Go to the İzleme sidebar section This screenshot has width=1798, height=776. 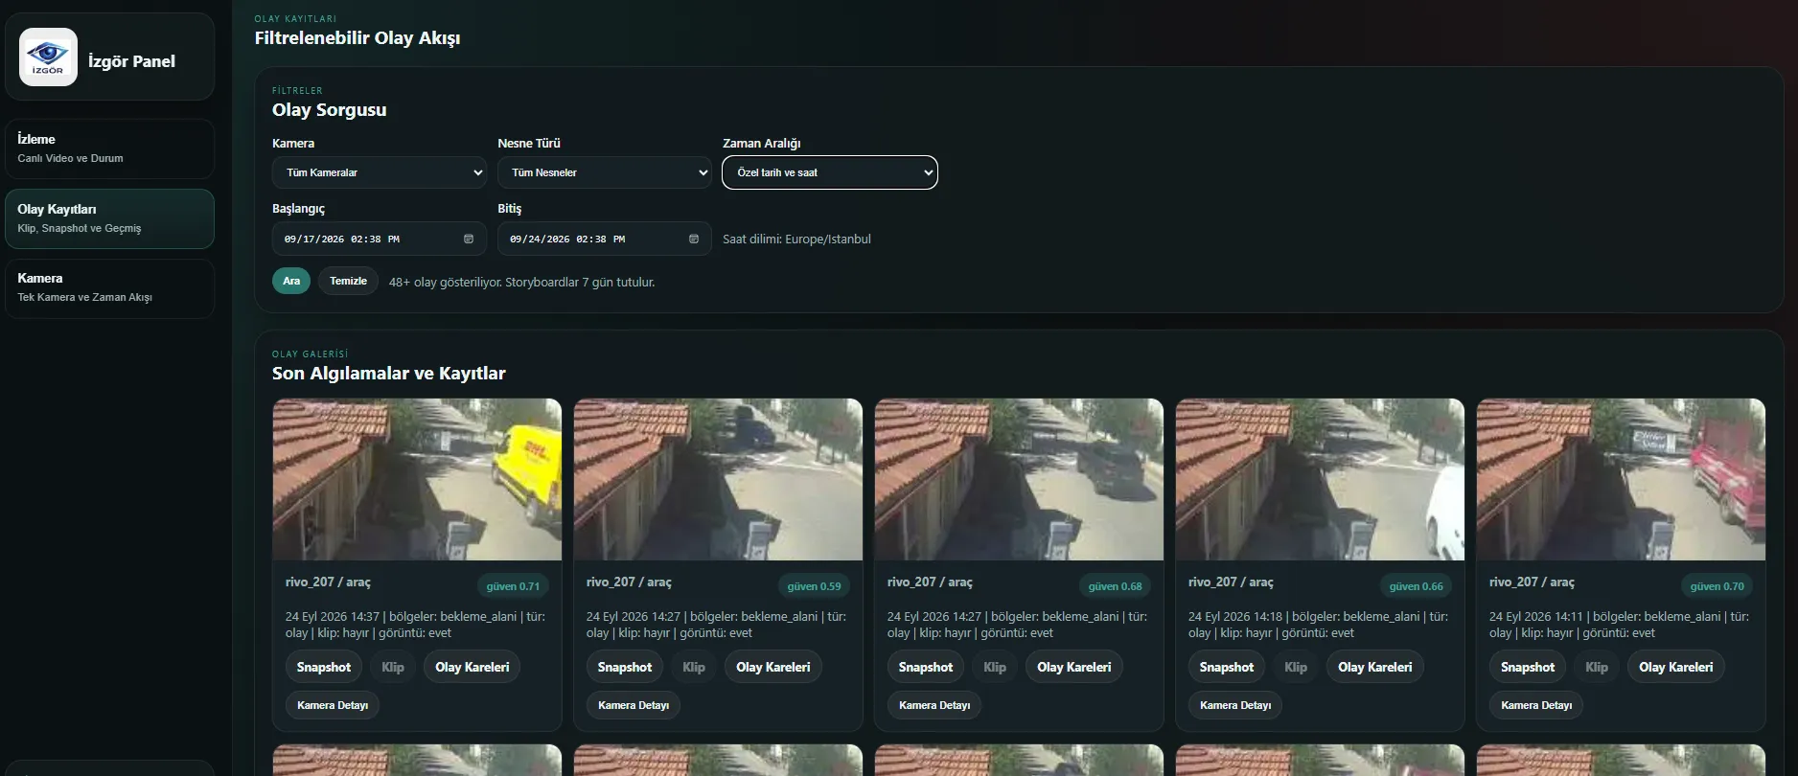tap(109, 148)
